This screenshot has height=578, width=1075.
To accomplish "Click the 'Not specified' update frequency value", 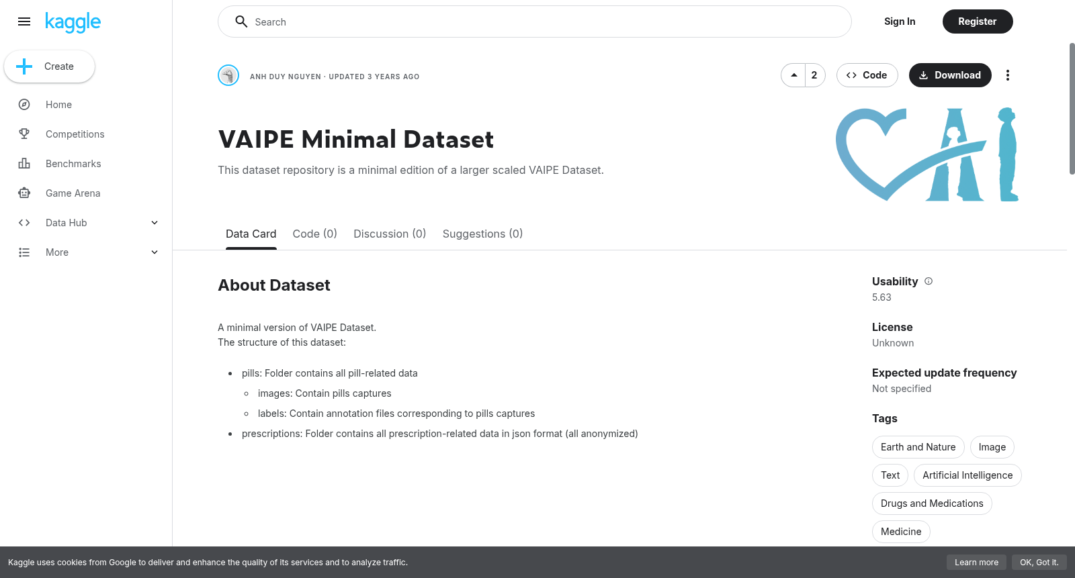I will [x=902, y=389].
